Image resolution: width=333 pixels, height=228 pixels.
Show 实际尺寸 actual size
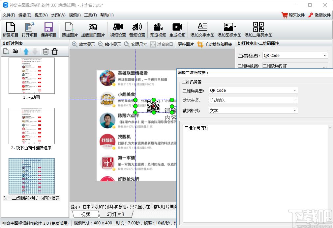[136, 44]
